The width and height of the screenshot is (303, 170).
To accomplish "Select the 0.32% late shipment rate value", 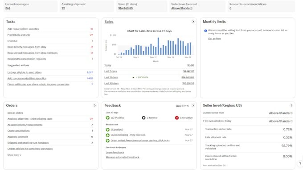I will tap(288, 138).
